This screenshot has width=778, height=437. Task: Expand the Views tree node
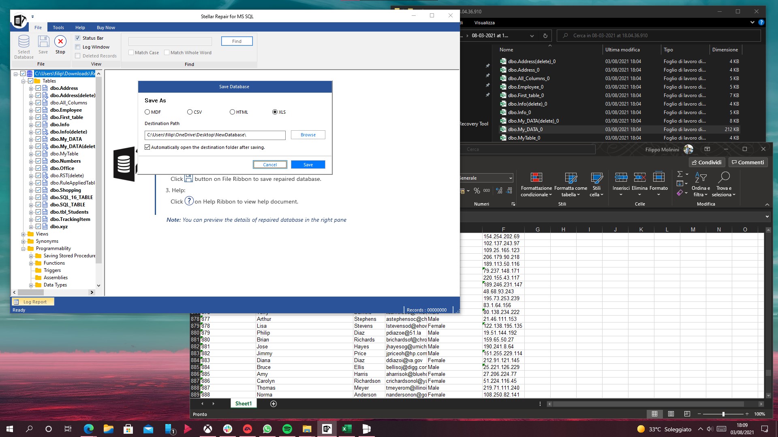tap(23, 234)
